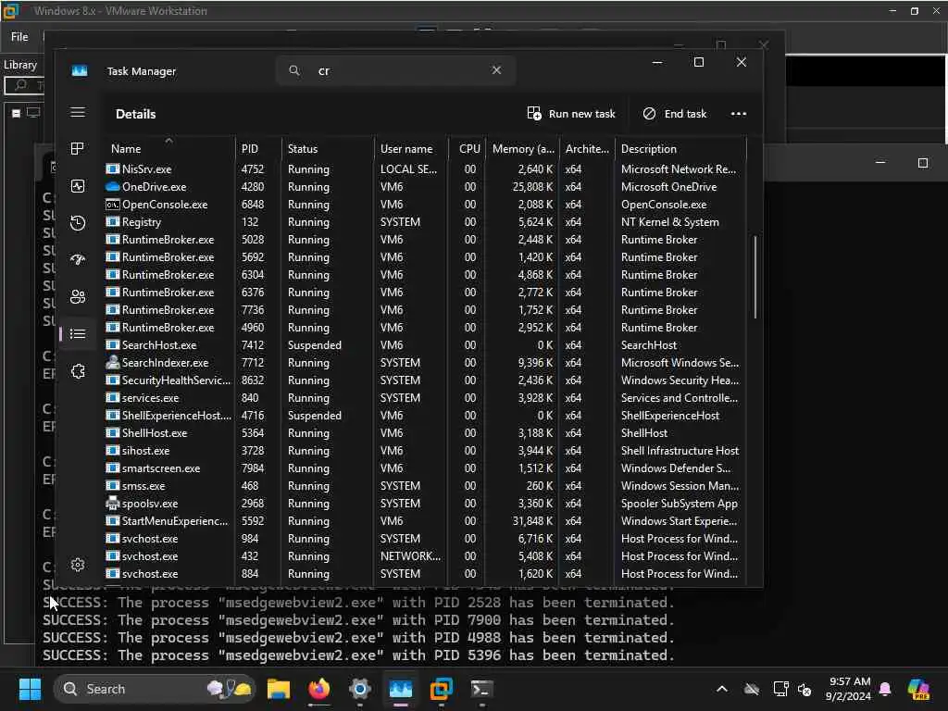This screenshot has height=711, width=948.
Task: Open App history page in sidebar
Action: point(78,223)
